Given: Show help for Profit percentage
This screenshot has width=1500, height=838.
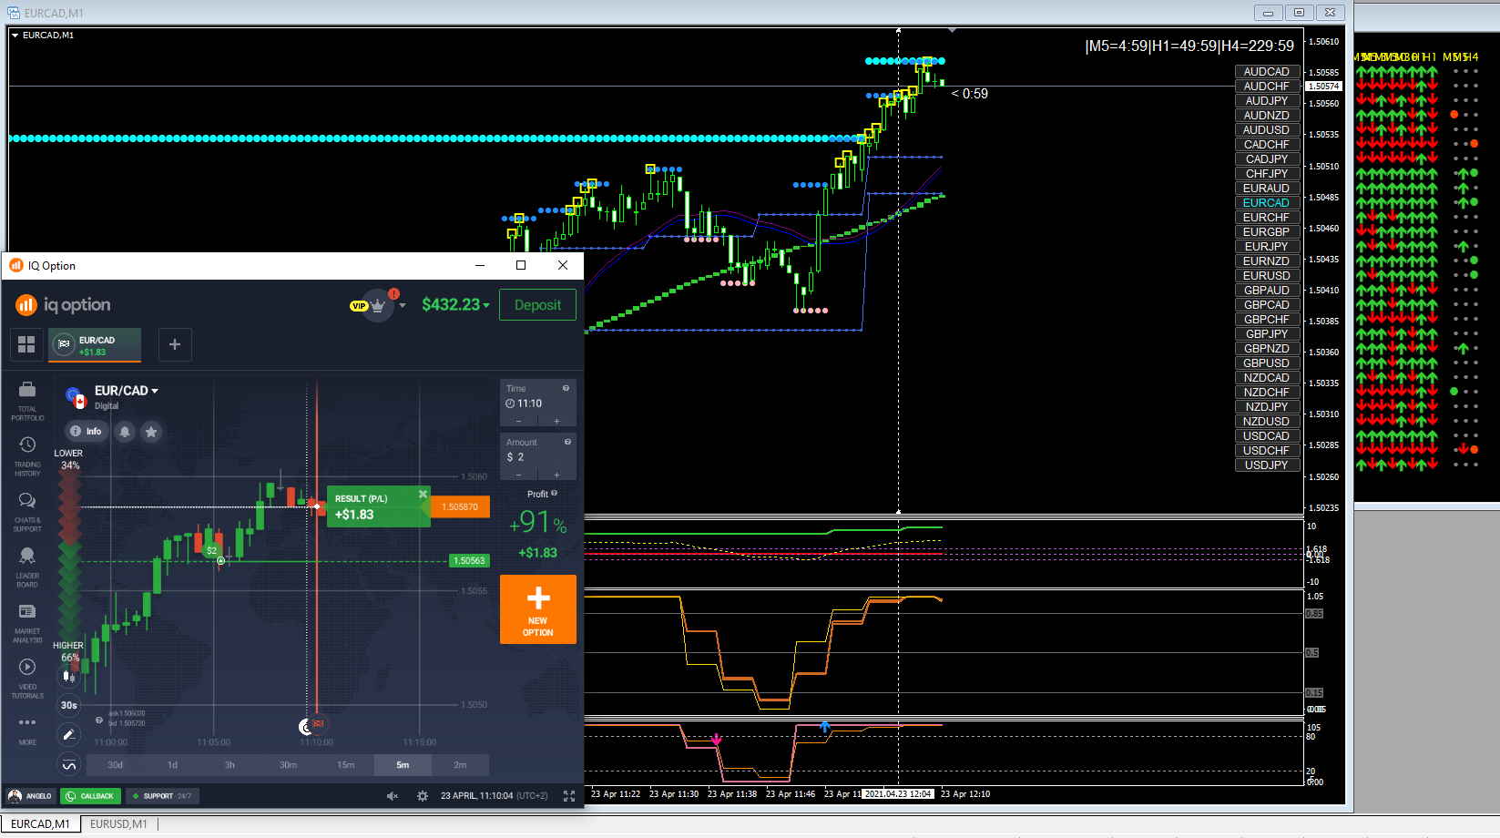Looking at the screenshot, I should [554, 494].
